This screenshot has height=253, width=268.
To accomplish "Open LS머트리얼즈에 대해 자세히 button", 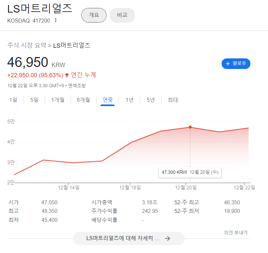I will [x=129, y=238].
